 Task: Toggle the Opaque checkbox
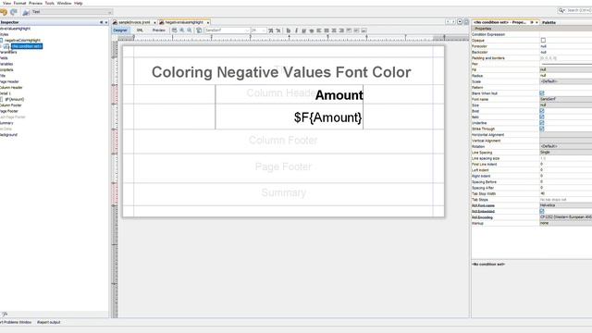click(x=543, y=40)
